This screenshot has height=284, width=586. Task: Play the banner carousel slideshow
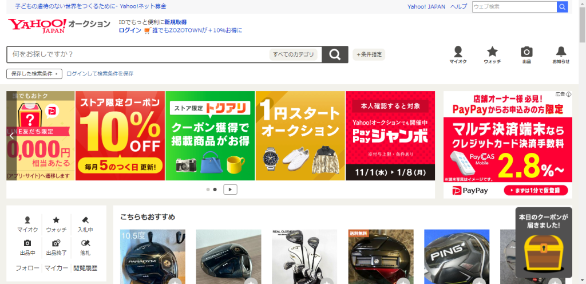[230, 190]
